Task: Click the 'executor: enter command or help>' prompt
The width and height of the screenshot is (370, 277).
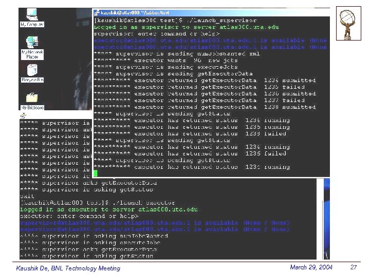Action: click(x=79, y=216)
